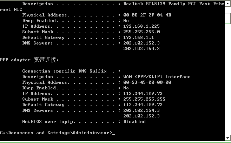
Task: Click the PPP adapter 宽带连接 heading
Action: point(29,60)
